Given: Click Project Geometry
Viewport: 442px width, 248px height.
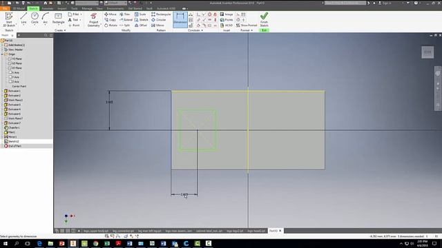Looking at the screenshot, I should pyautogui.click(x=94, y=20).
